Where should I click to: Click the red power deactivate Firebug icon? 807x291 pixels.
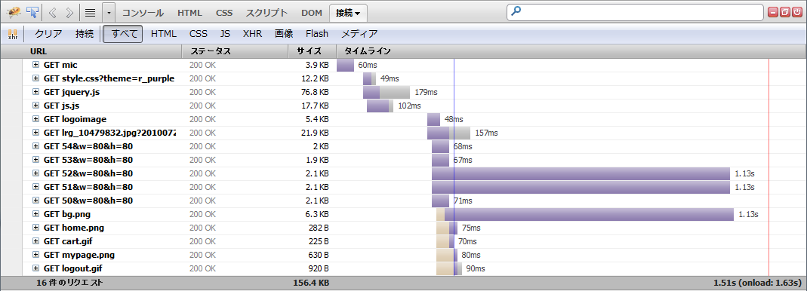pyautogui.click(x=797, y=12)
